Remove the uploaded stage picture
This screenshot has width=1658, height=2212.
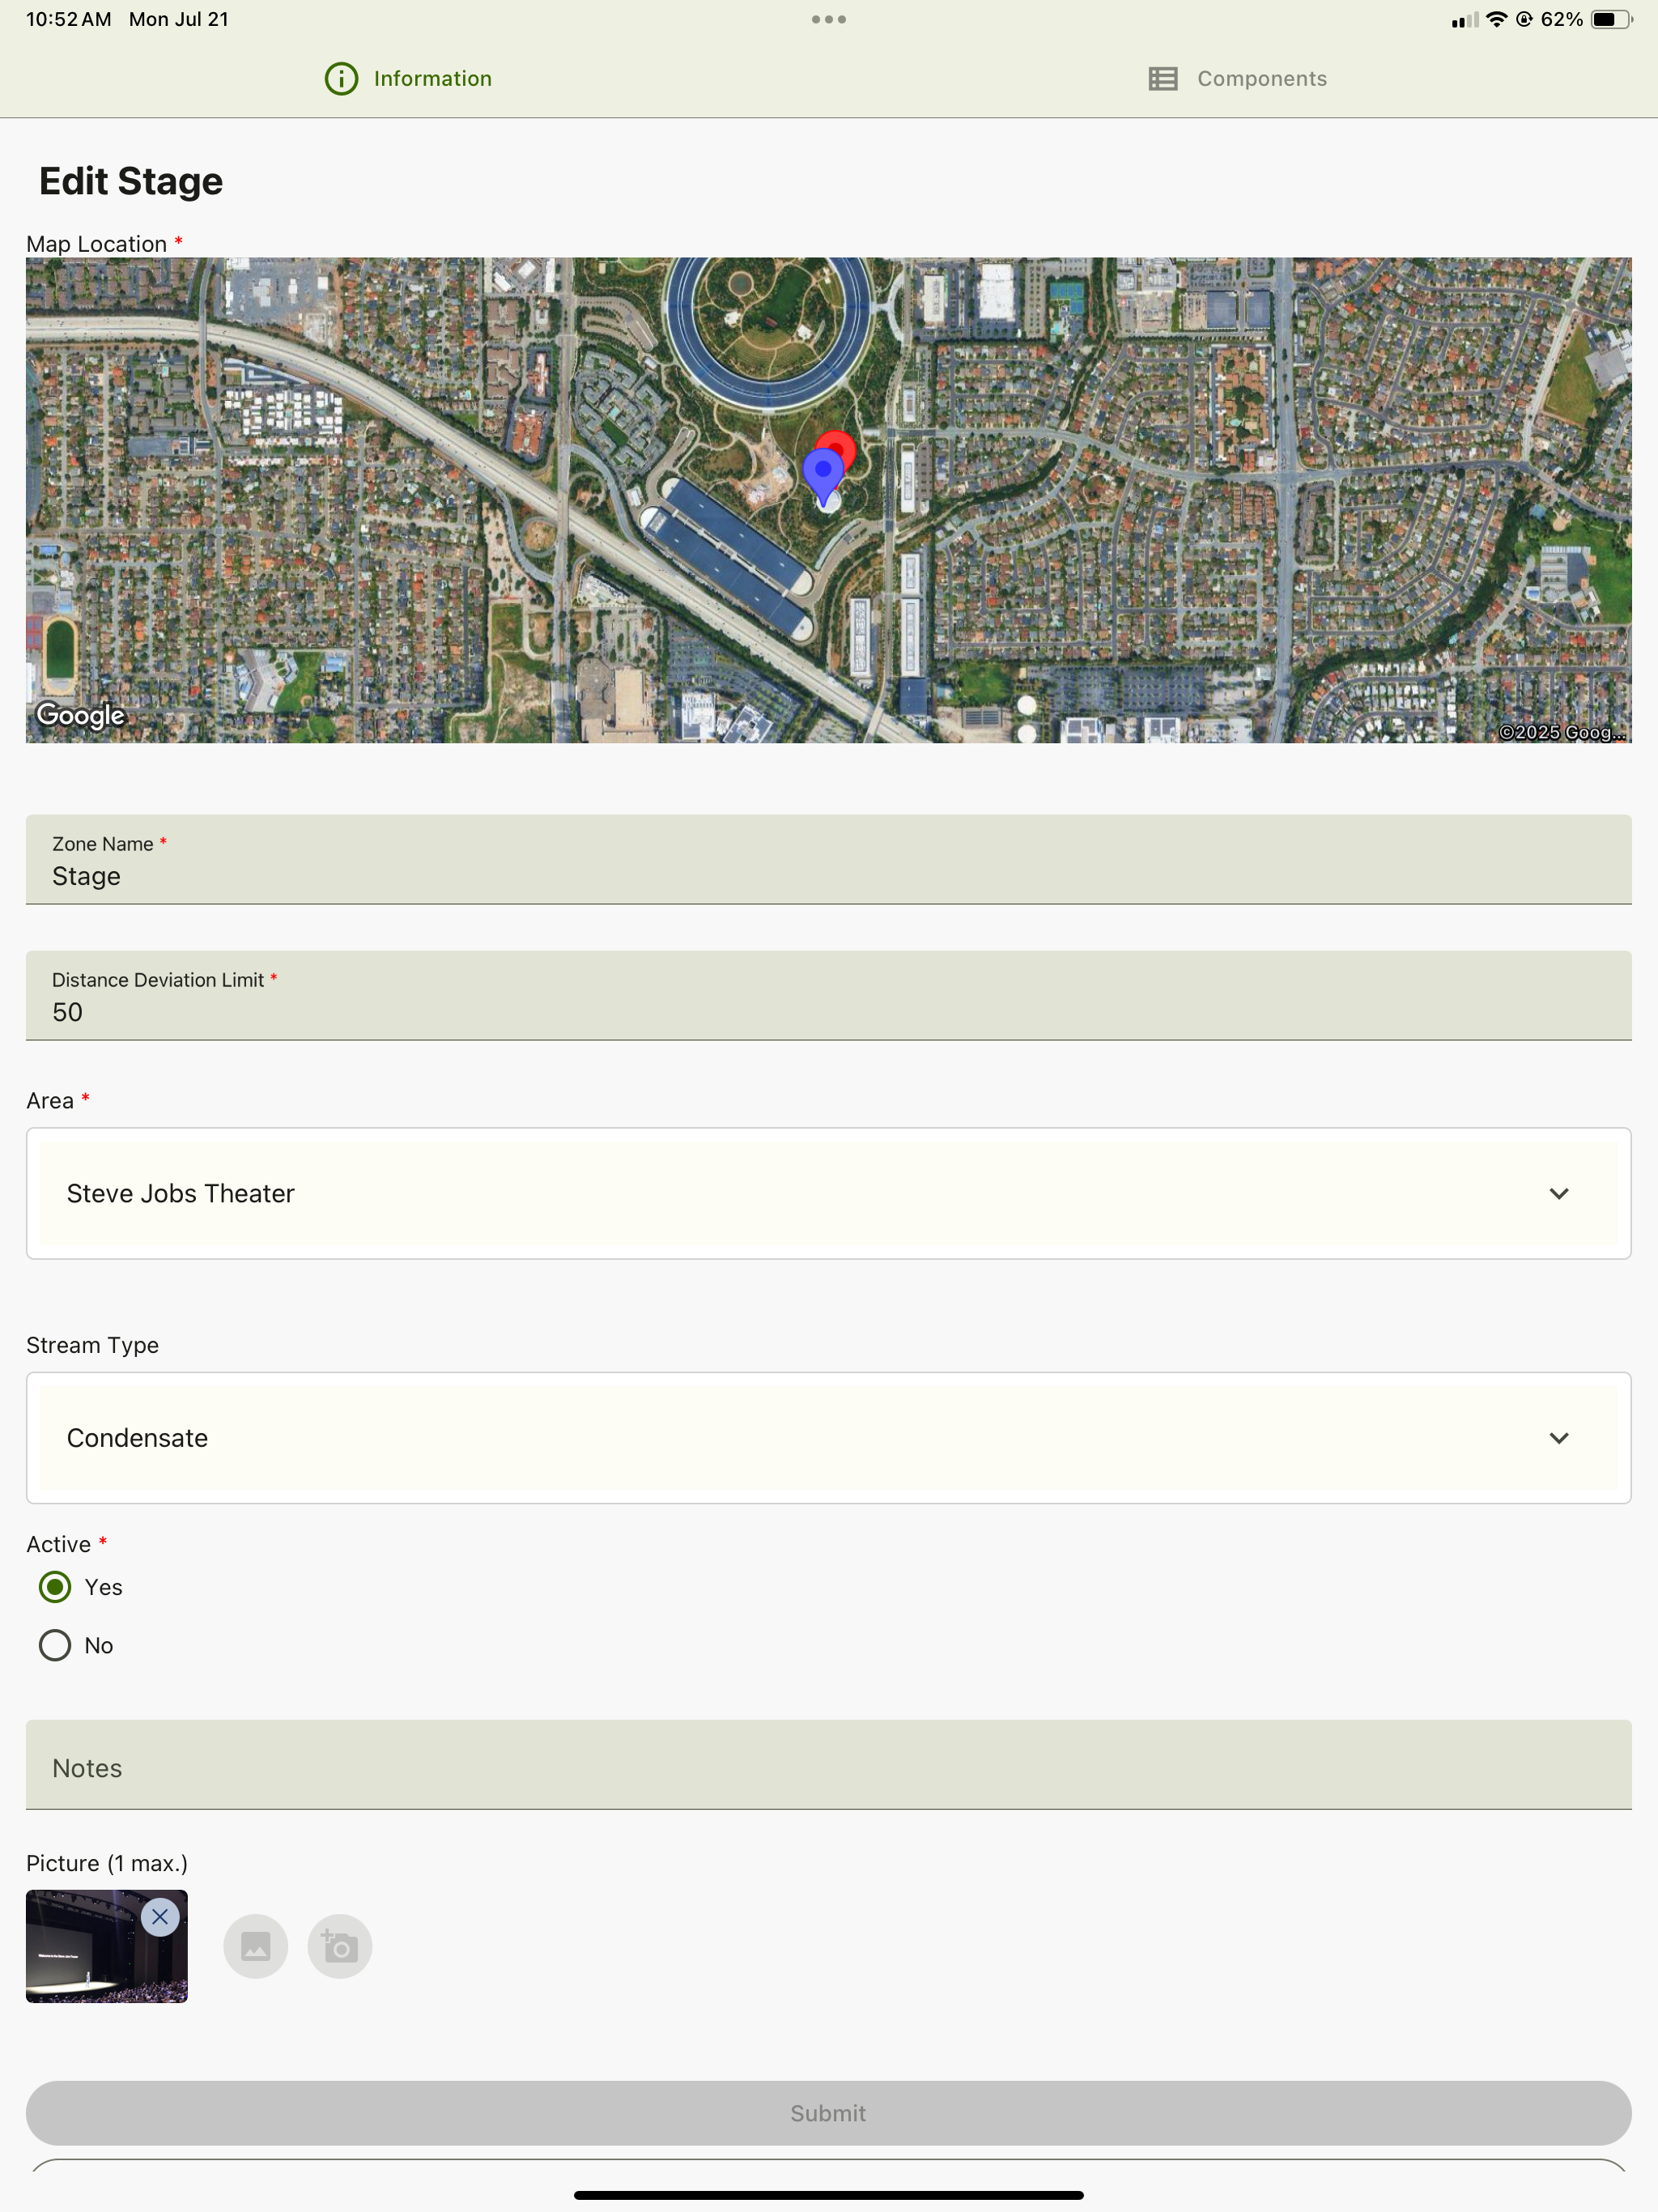(x=160, y=1917)
